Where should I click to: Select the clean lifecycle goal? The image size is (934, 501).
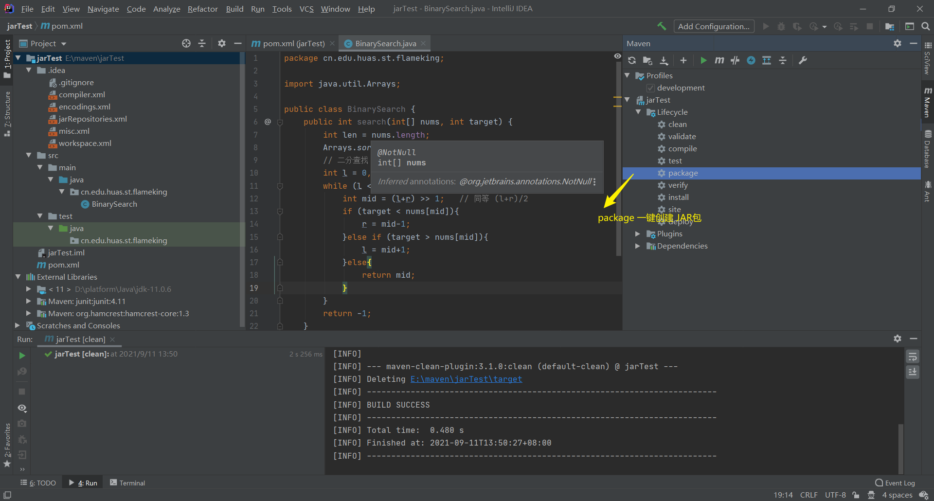point(677,125)
